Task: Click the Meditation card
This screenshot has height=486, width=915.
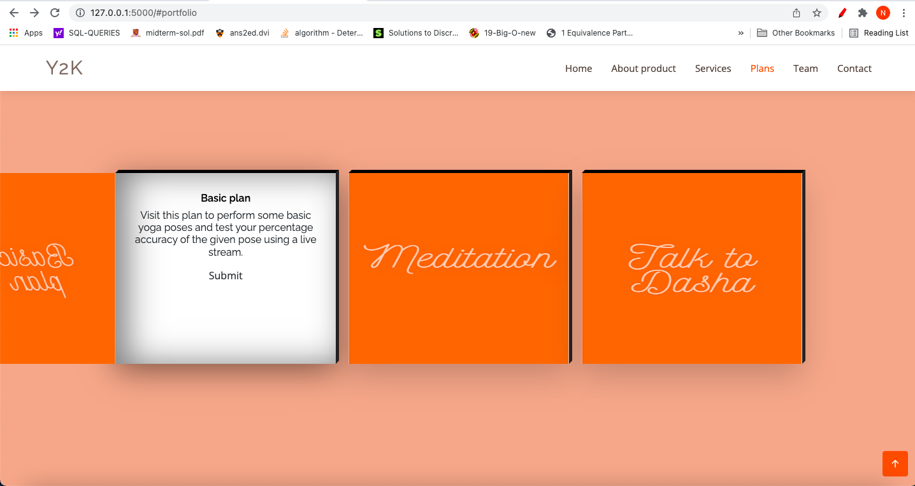Action: (459, 267)
